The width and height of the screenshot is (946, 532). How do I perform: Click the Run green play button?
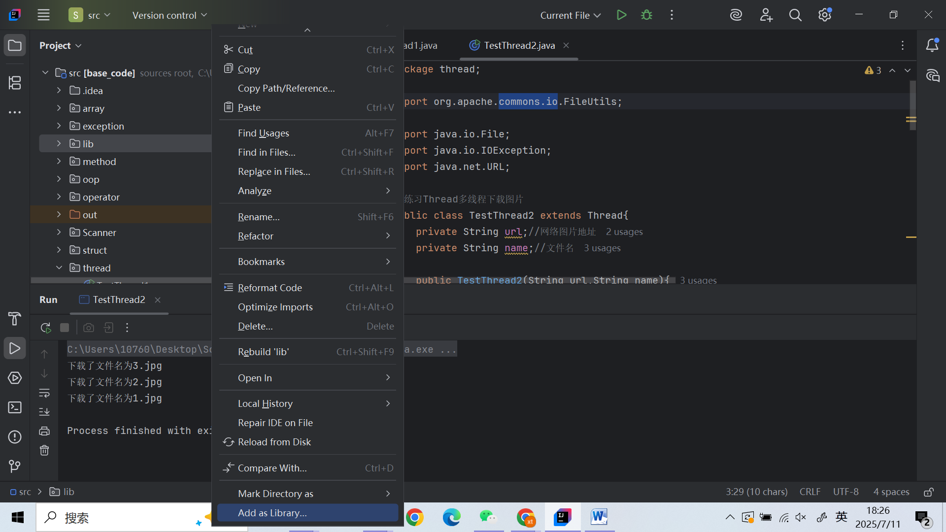click(x=621, y=15)
